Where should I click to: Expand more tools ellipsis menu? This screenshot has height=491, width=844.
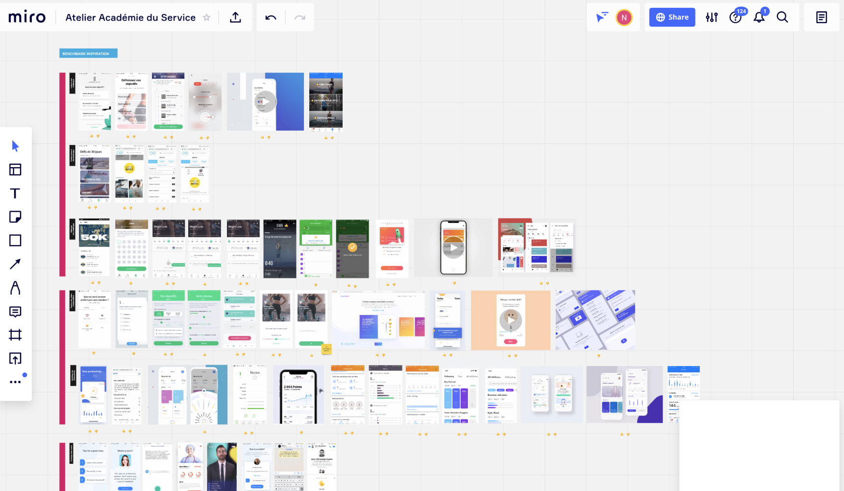(x=15, y=382)
